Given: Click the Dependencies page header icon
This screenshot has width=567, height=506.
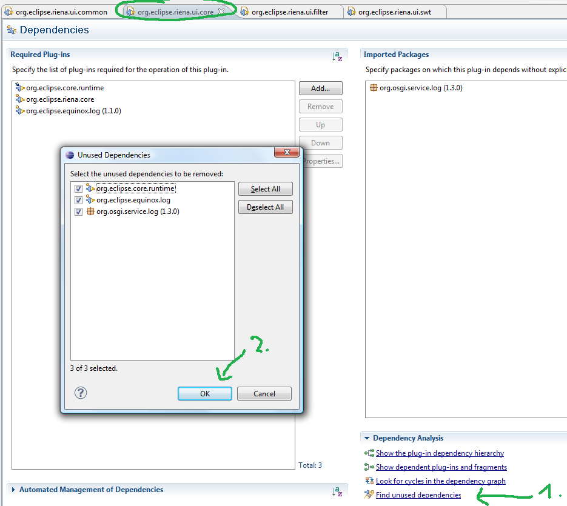Looking at the screenshot, I should coord(12,30).
